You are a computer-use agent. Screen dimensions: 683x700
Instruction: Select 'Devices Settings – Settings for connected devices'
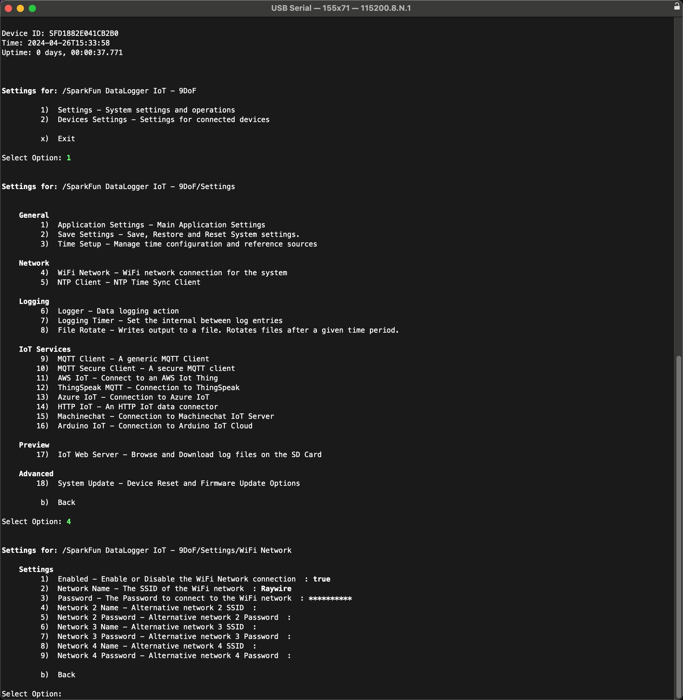155,119
